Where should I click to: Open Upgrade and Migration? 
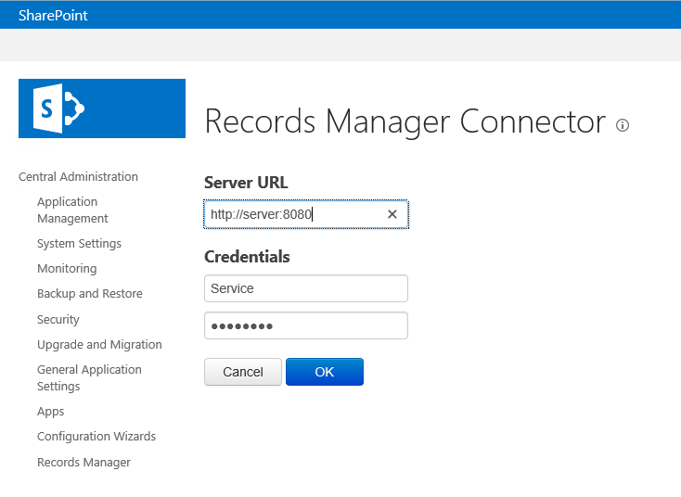click(x=99, y=345)
